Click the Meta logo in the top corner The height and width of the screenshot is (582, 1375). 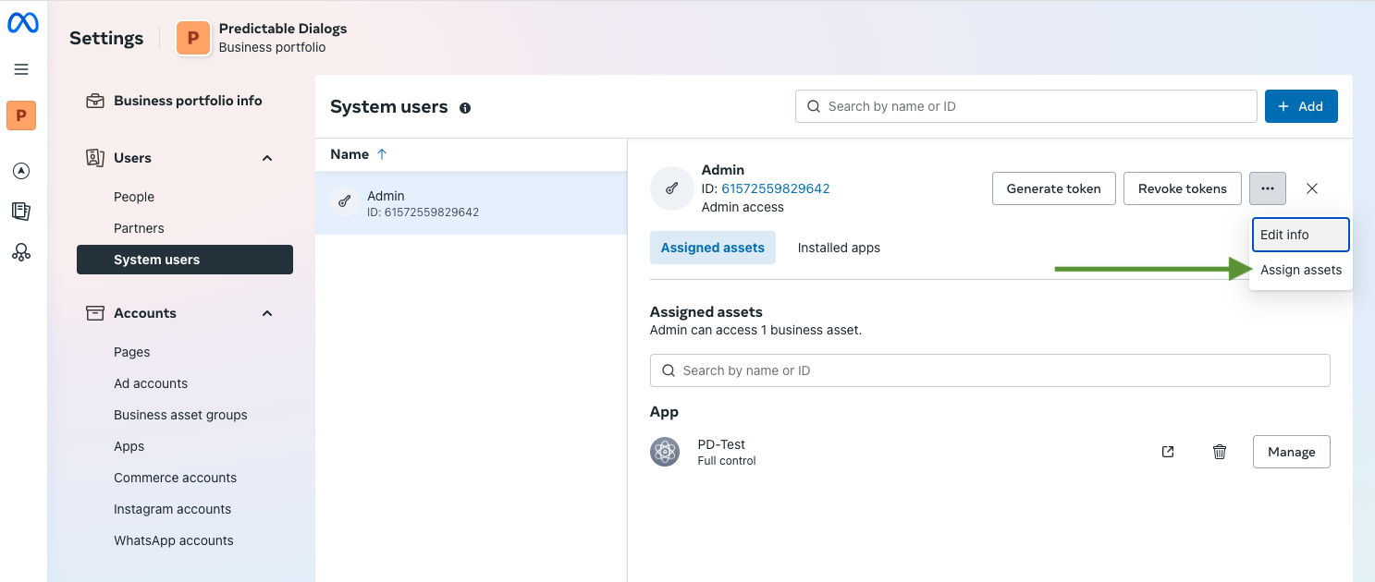pos(23,22)
